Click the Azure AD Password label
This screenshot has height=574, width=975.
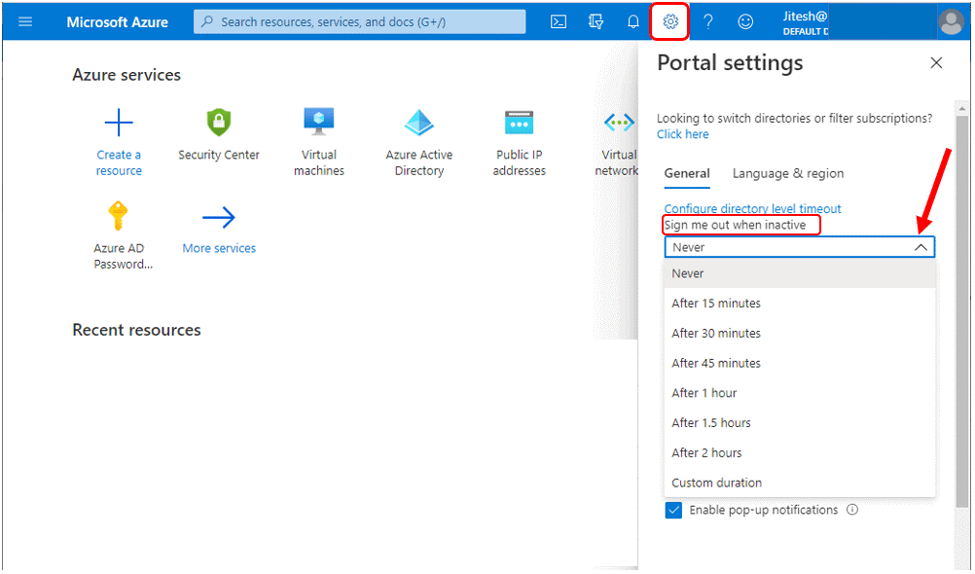(x=123, y=256)
